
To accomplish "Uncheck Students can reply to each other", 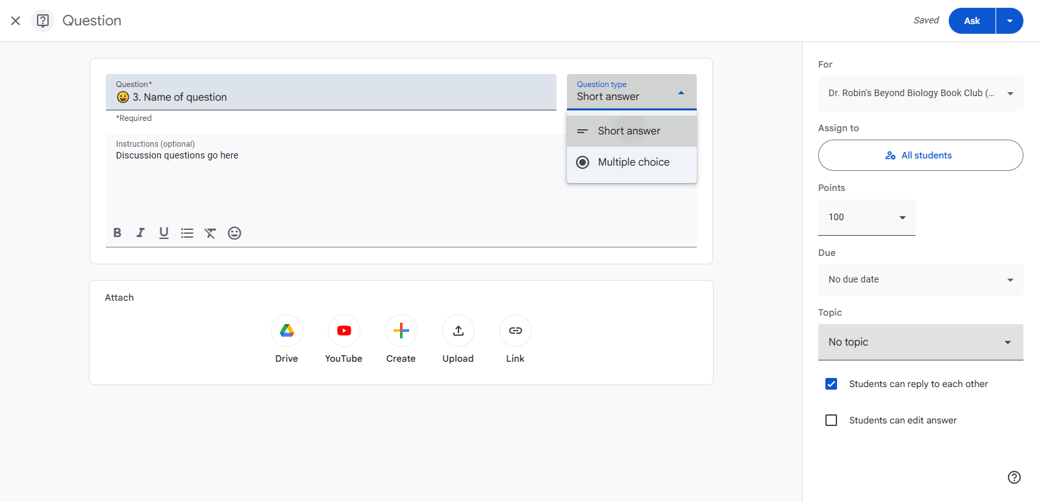I will [831, 384].
